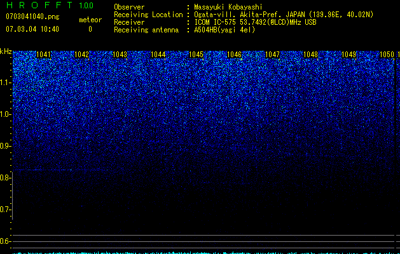Screen dimensions: 400x254
Task: Click the 1045 time axis label
Action: coord(196,55)
